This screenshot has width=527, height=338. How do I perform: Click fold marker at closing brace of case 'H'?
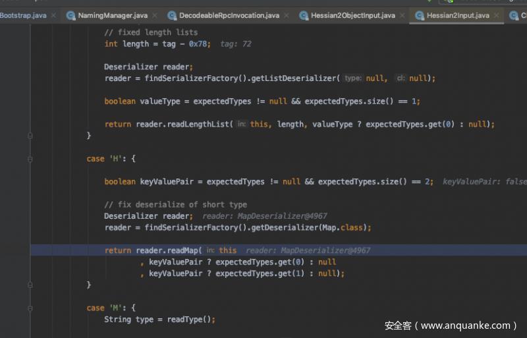30,285
